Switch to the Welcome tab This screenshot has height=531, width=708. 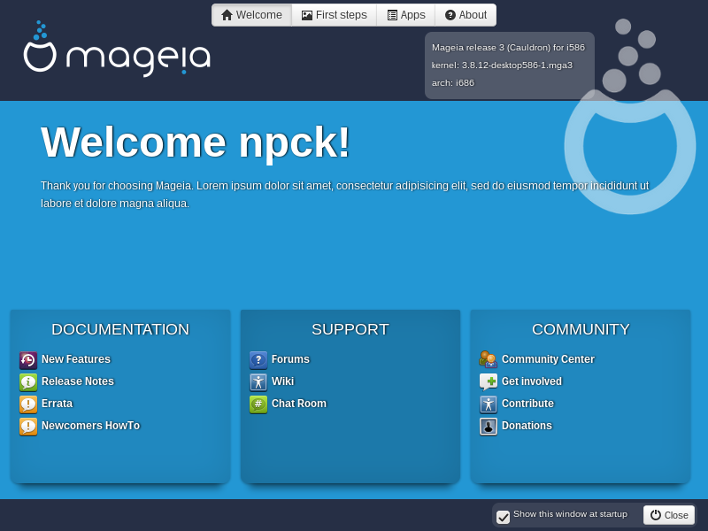point(252,15)
